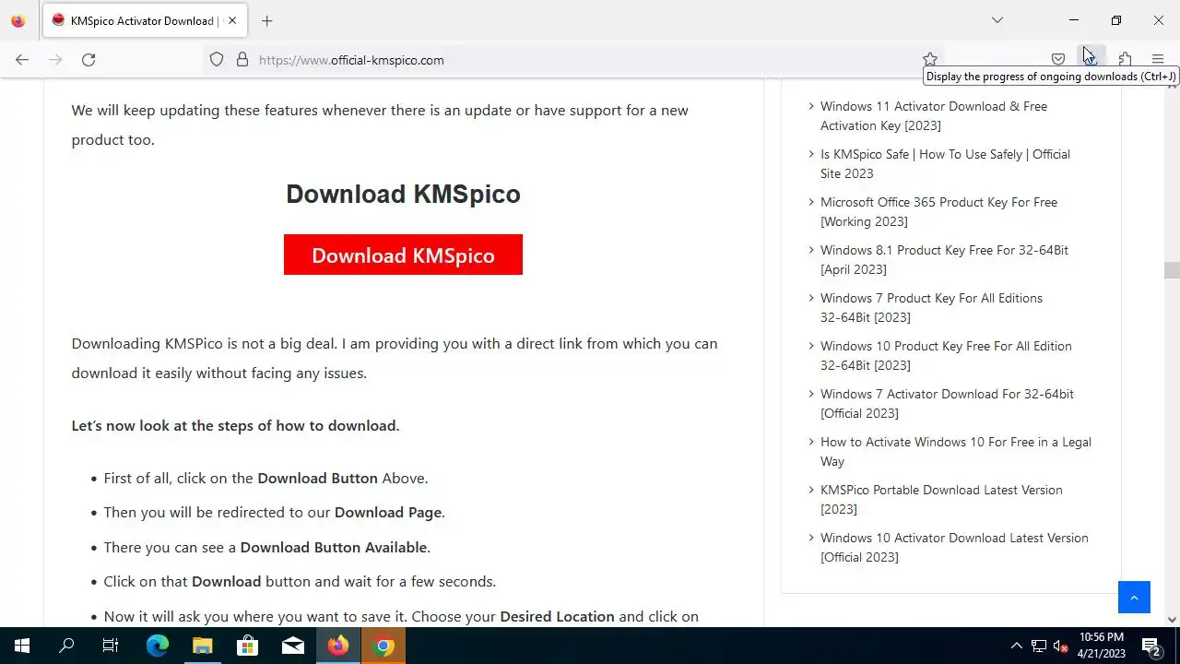Open Is KMSpico Safe sidebar link

945,164
